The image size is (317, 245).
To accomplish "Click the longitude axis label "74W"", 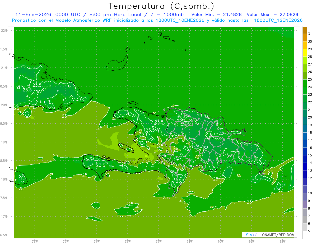I will coord(97,241).
